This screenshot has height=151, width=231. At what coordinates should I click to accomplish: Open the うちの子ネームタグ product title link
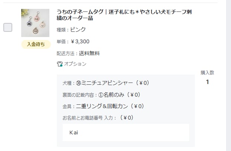click(124, 15)
